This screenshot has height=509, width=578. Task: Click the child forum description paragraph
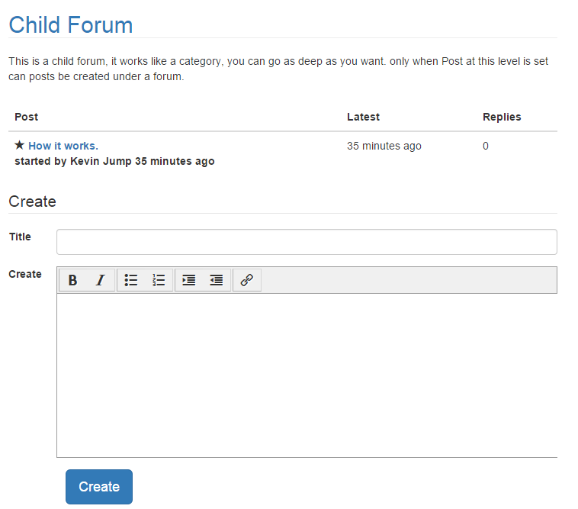(x=278, y=69)
